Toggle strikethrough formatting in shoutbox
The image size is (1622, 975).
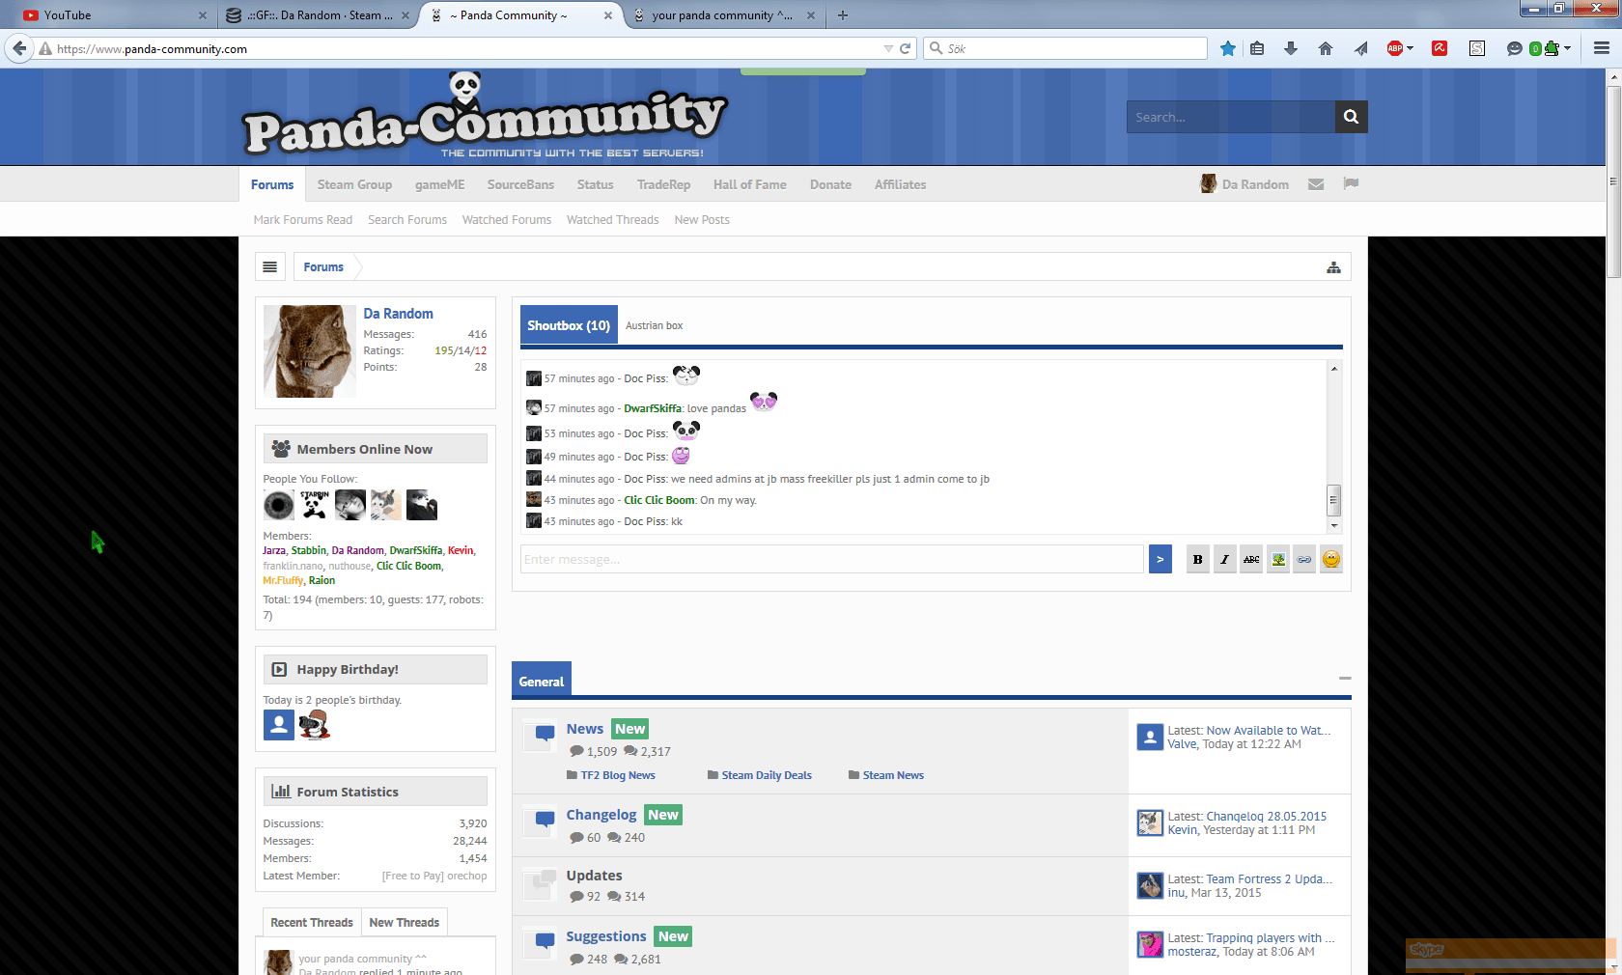click(x=1251, y=559)
